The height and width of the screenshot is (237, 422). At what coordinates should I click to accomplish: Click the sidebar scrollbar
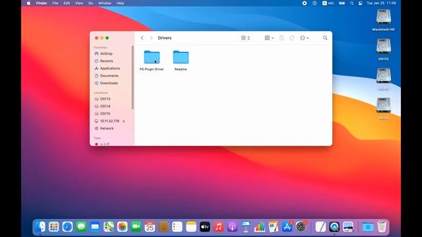coord(133,78)
